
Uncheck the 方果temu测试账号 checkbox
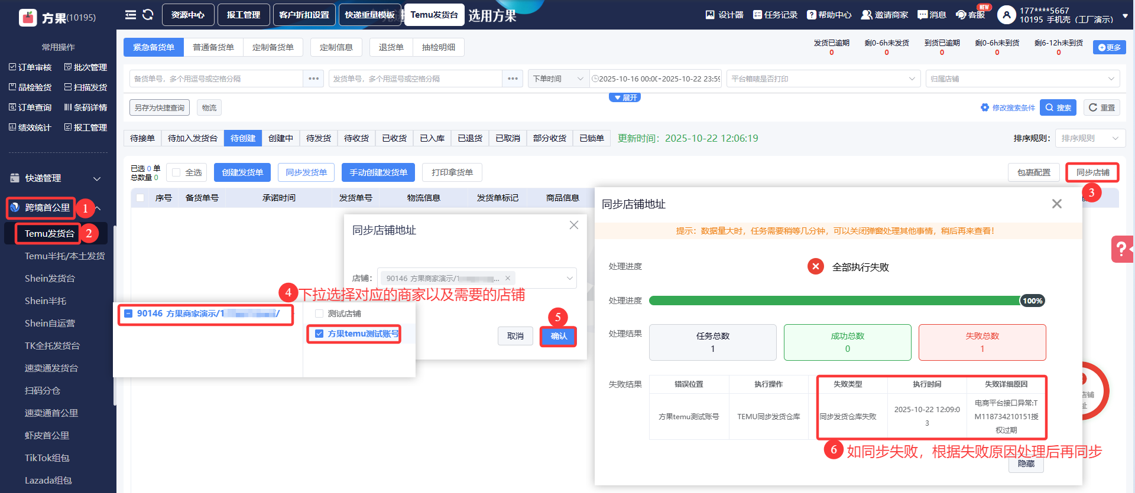[319, 334]
